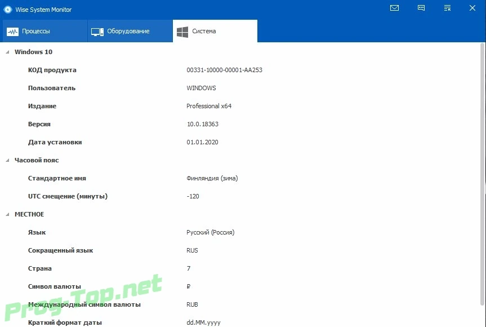Viewport: 486px width, 327px height.
Task: Click the Дата установки label
Action: pos(55,142)
